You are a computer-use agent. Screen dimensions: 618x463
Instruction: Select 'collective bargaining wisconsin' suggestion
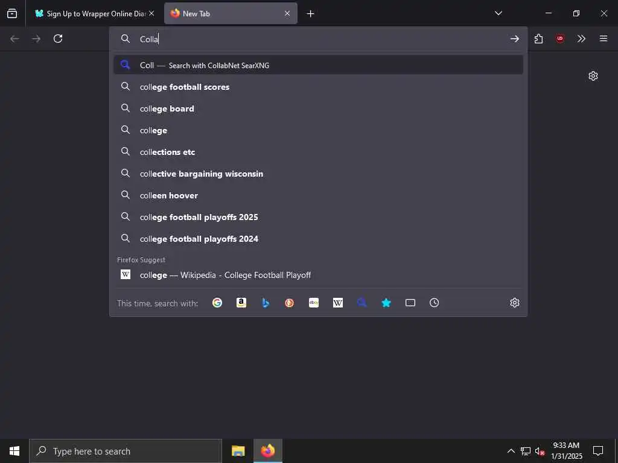pos(319,174)
